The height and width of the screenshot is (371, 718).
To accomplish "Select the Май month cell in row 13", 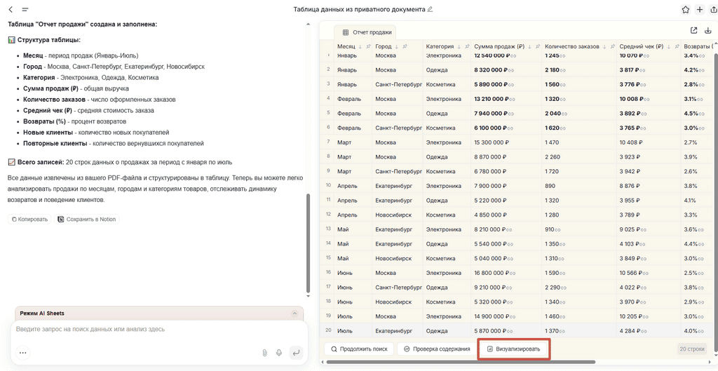I will coord(353,229).
